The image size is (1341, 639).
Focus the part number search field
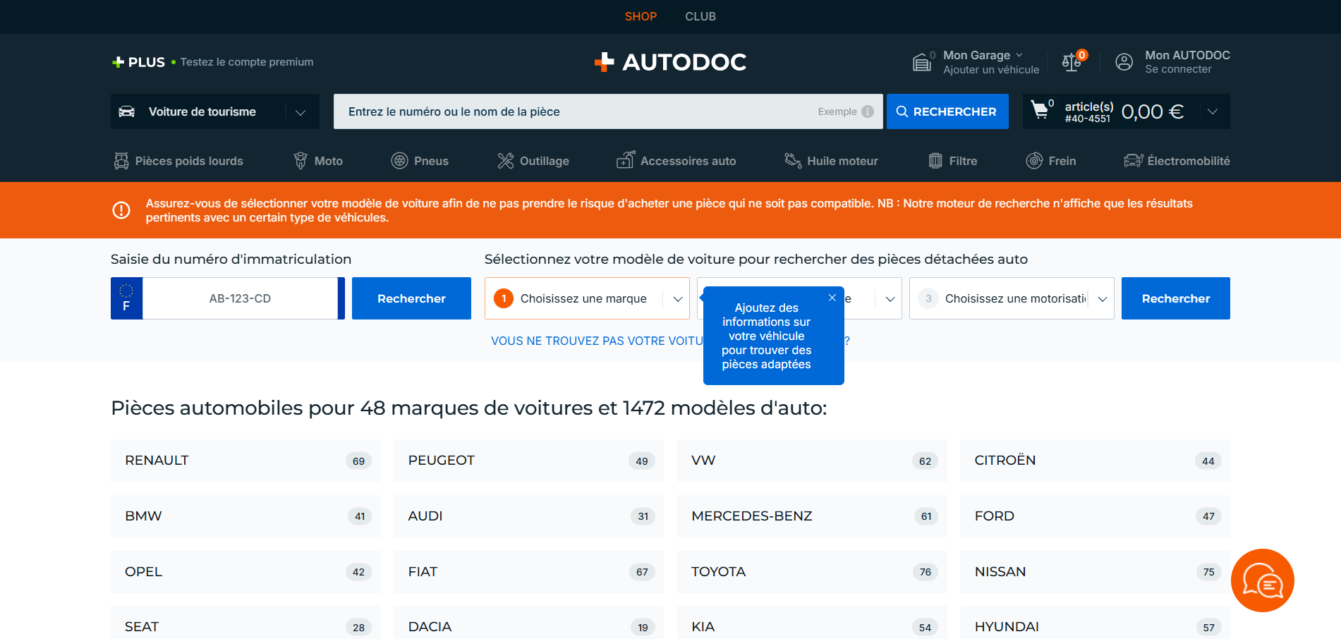(x=608, y=111)
